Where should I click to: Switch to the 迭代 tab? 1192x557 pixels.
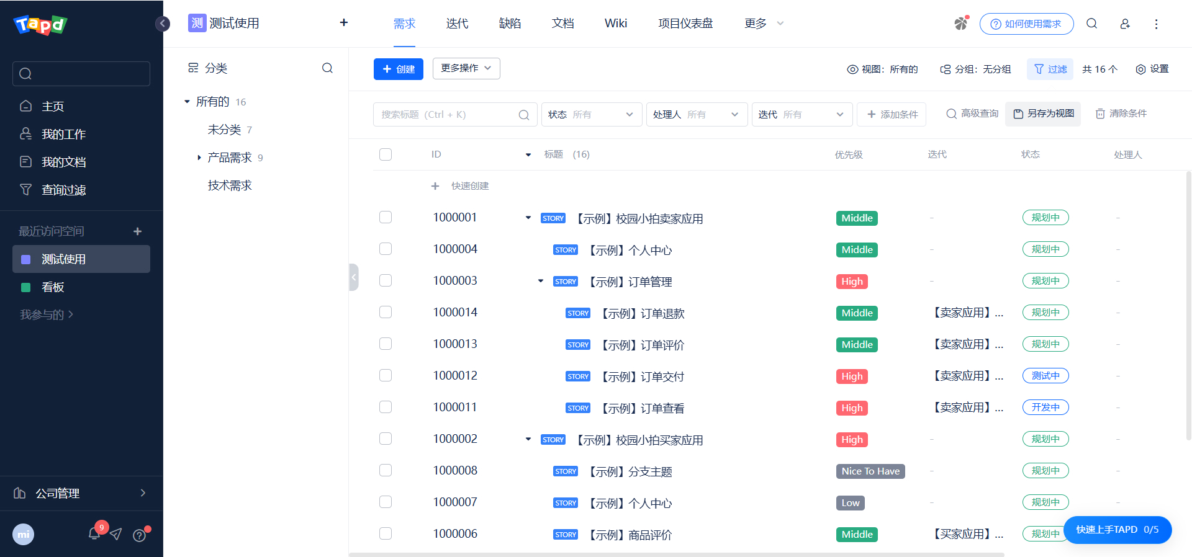coord(457,24)
